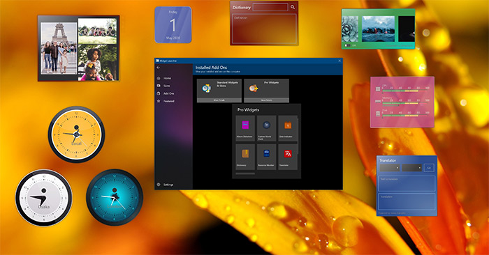
Task: Click the cyan London analog clock
Action: coord(115,197)
